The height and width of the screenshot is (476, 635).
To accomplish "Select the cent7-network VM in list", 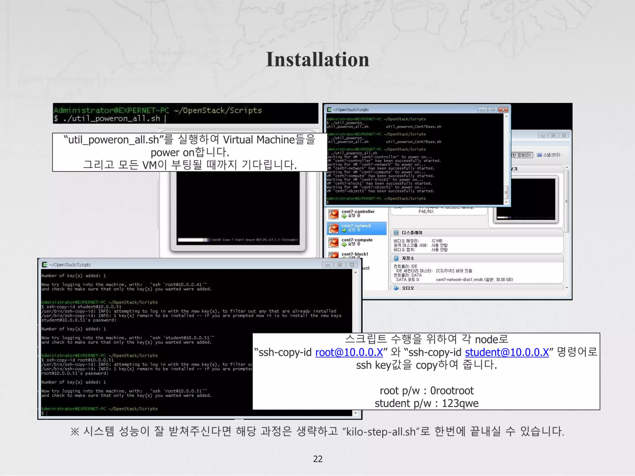I will 357,228.
